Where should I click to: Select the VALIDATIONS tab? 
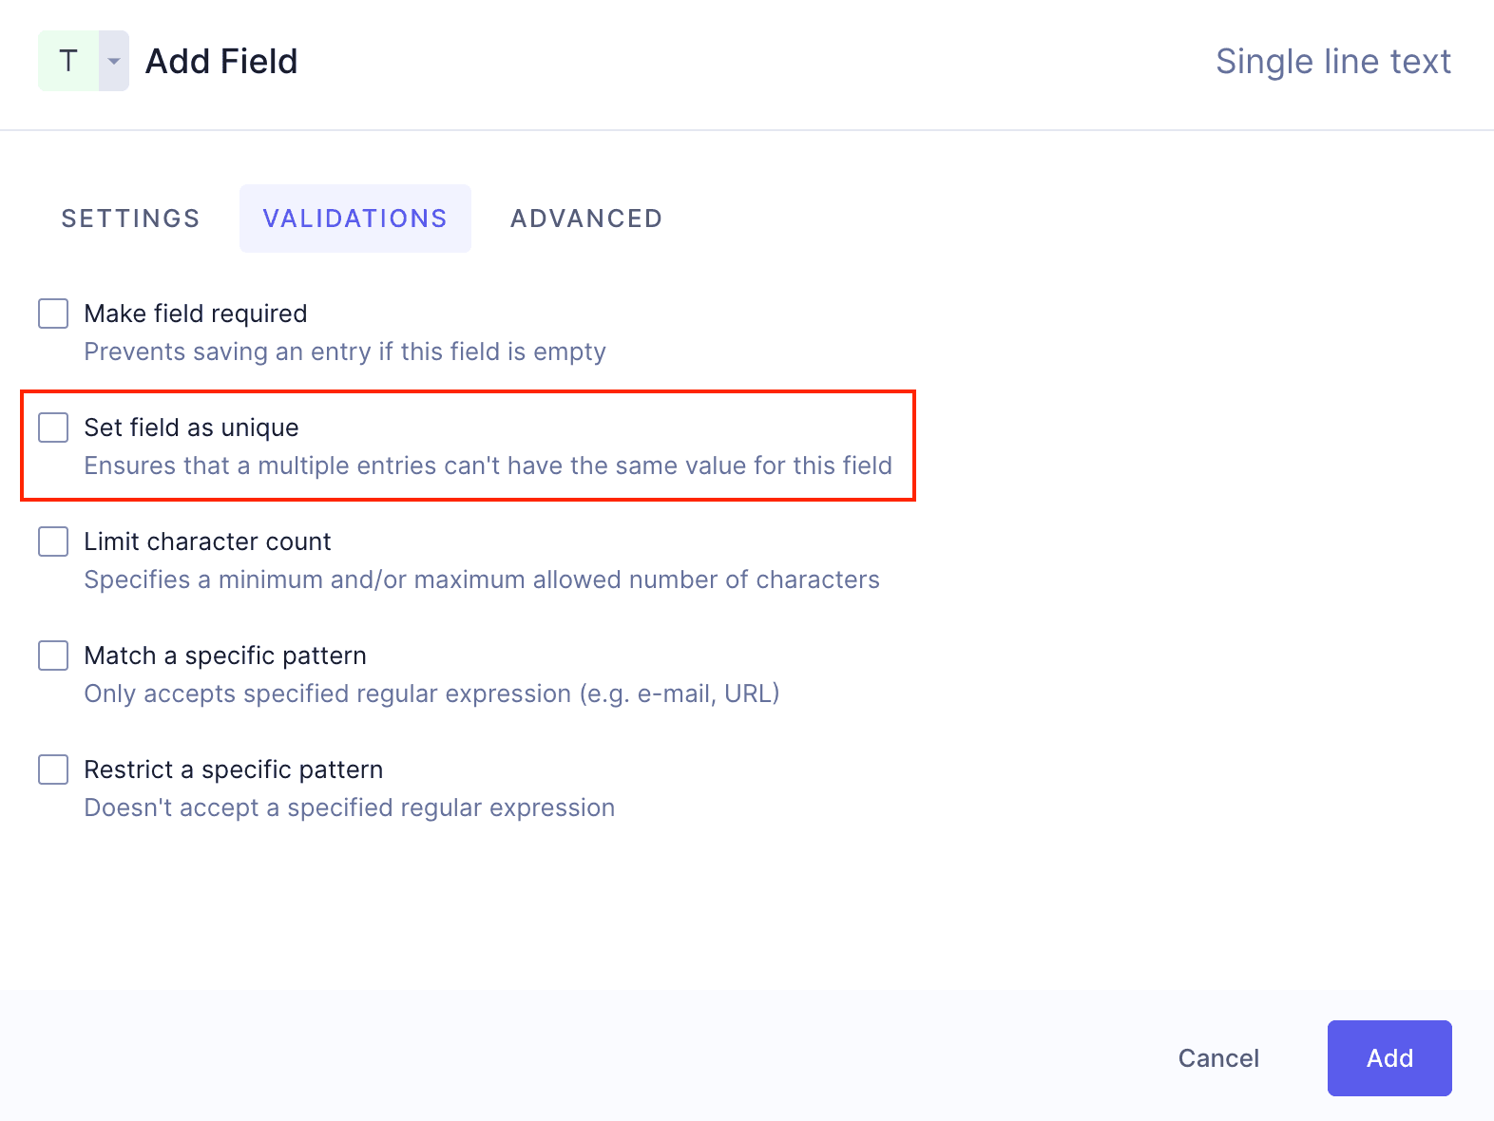[x=354, y=218]
